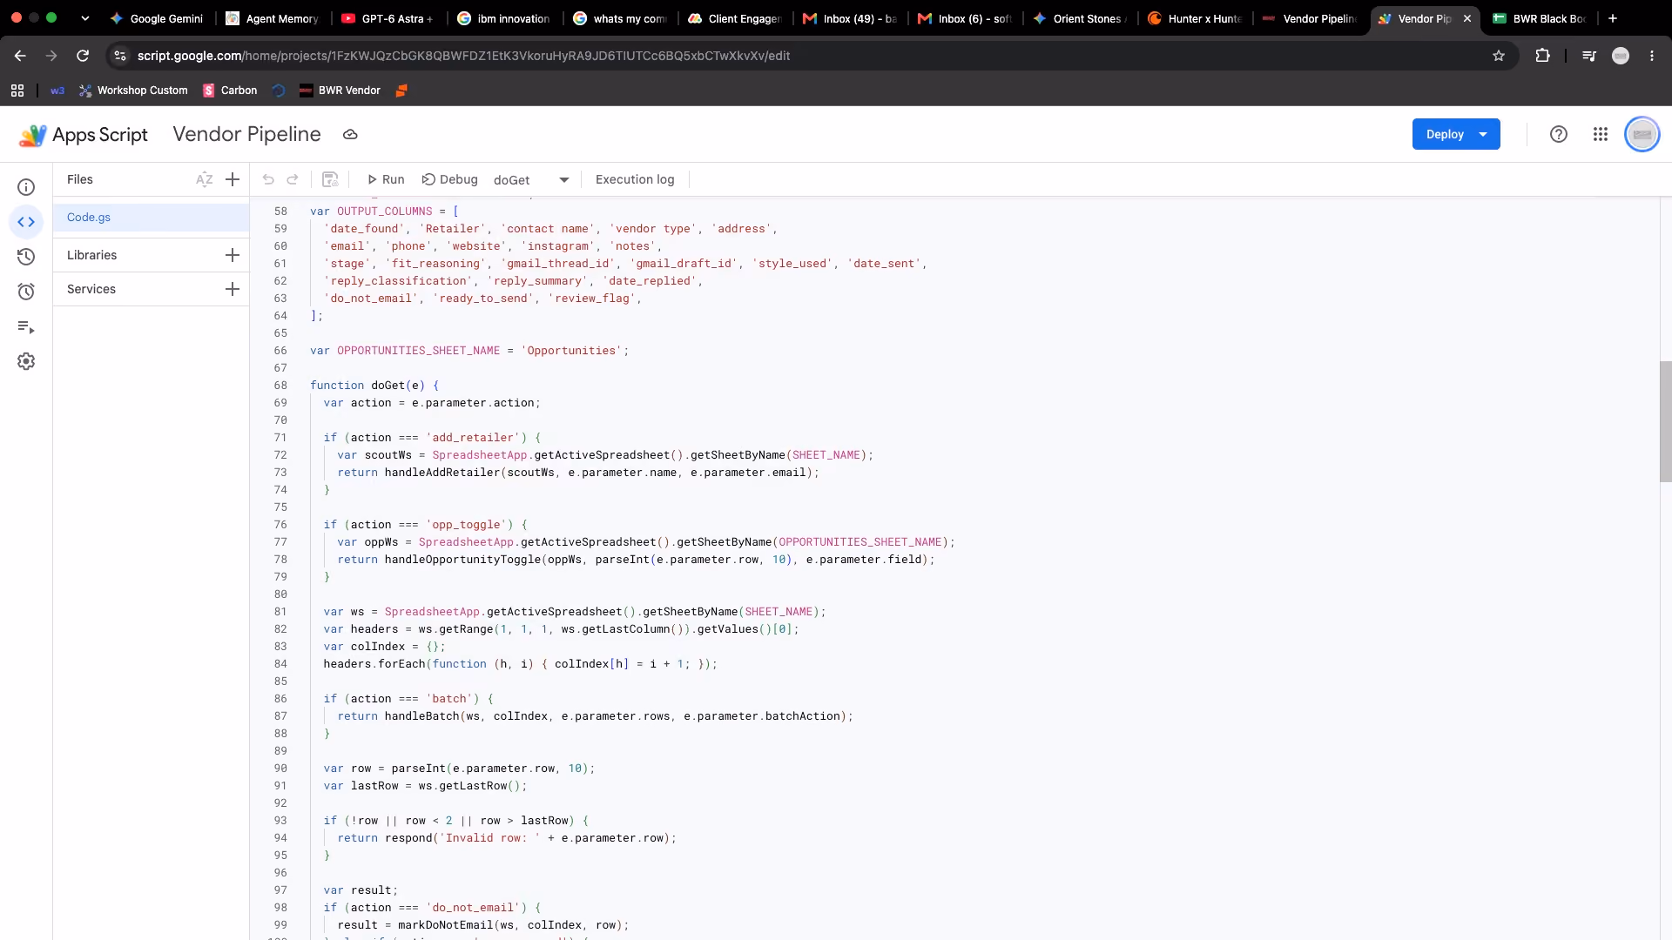Open the function selector doGet dropdown
This screenshot has width=1672, height=940.
[x=531, y=180]
